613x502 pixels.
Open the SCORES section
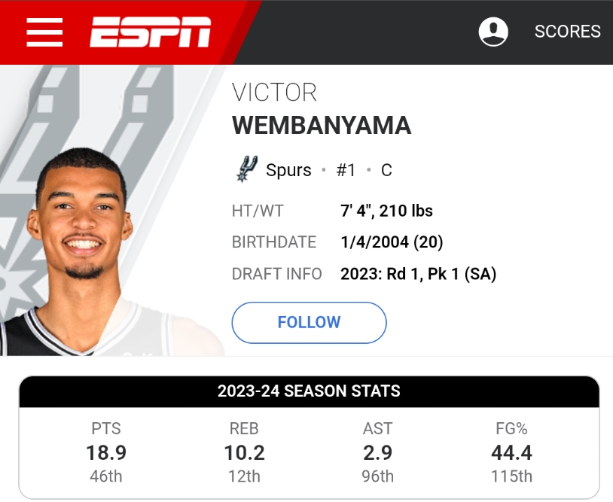tap(567, 32)
